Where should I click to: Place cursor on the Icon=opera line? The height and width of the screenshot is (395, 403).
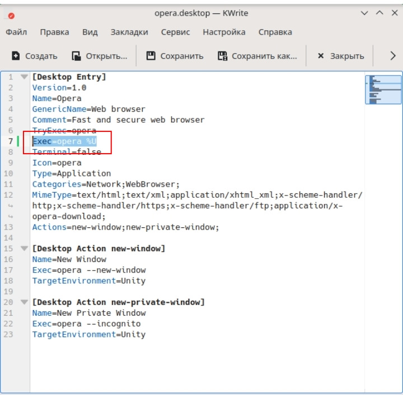tap(57, 163)
